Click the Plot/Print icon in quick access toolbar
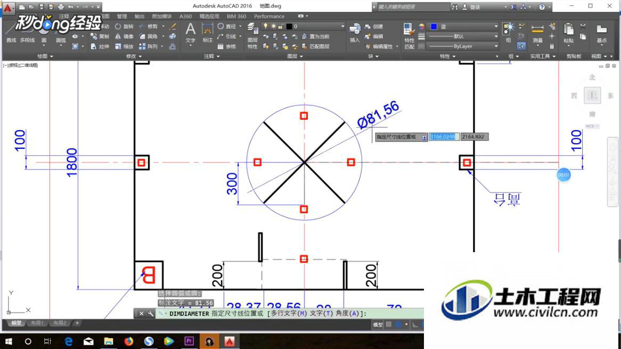The width and height of the screenshot is (621, 349). [x=61, y=7]
